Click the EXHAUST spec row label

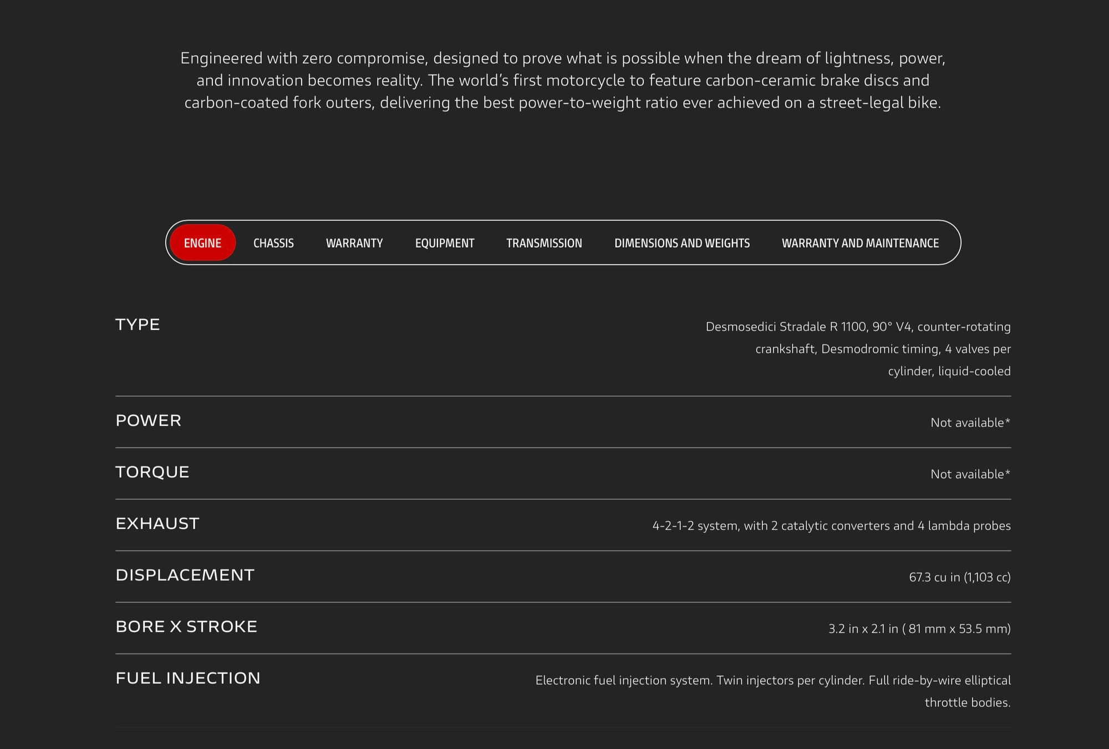point(157,523)
